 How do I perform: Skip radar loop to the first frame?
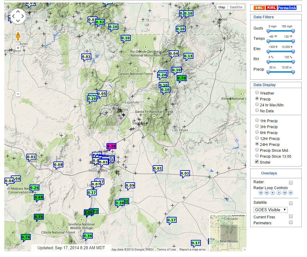[x=260, y=193]
